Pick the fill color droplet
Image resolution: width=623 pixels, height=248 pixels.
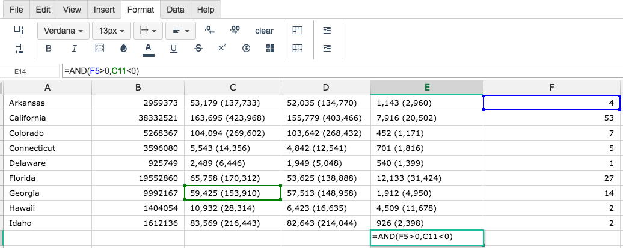pyautogui.click(x=123, y=49)
